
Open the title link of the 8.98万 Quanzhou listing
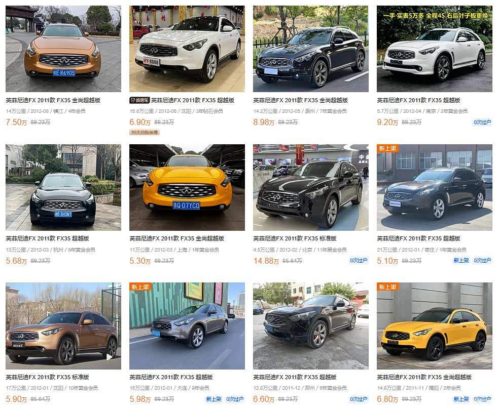(x=300, y=100)
